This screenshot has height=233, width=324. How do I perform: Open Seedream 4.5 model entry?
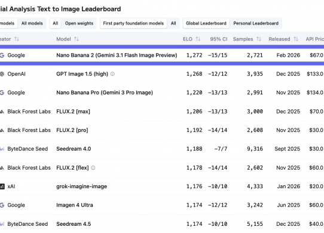click(74, 224)
